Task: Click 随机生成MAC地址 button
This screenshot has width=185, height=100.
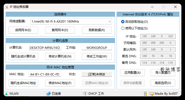Action: click(x=23, y=83)
